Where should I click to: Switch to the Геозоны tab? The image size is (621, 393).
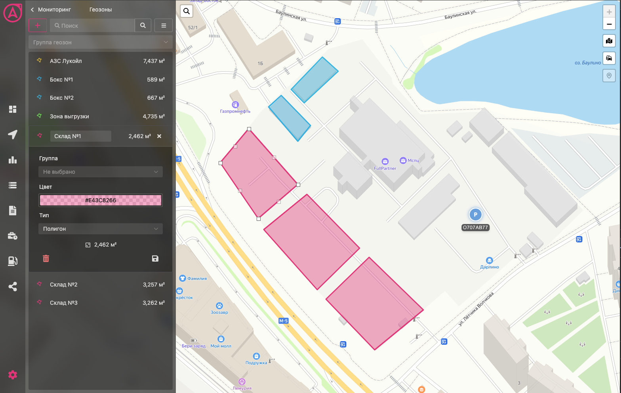(x=101, y=9)
